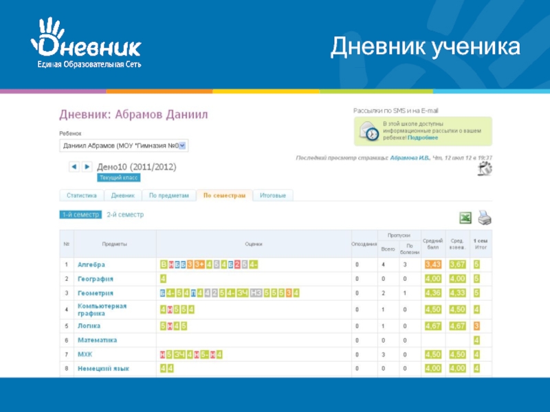Open the Немецкий язык subject
This screenshot has width=550, height=412.
(x=104, y=369)
